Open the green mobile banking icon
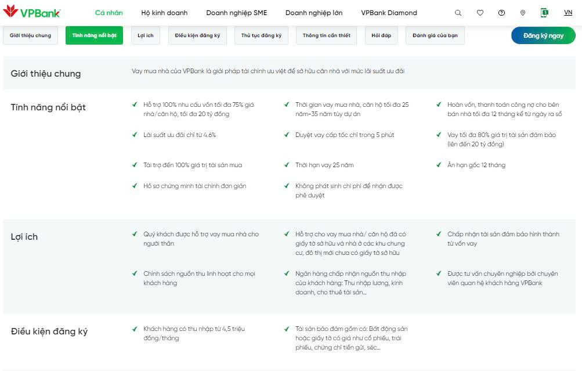This screenshot has width=582, height=371. tap(544, 13)
